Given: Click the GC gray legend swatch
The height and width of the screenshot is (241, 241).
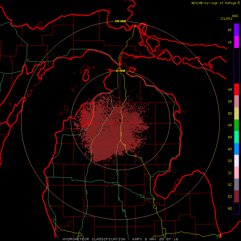Looking at the screenshot, I should point(236,184).
